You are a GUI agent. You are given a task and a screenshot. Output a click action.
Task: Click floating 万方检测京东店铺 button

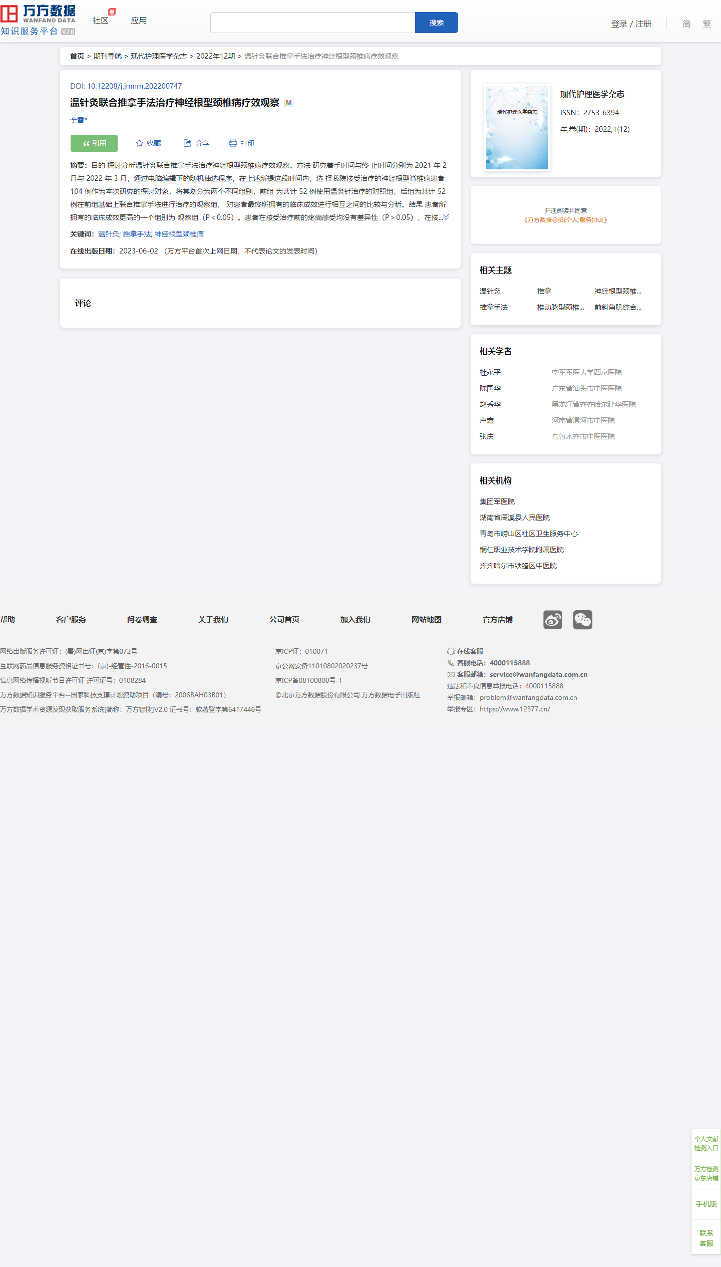706,1173
